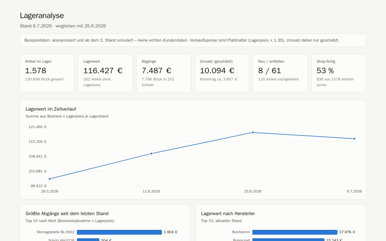Click the 25.6.2026 x-axis date
Screen dimensions: 386x241
[x=253, y=191]
